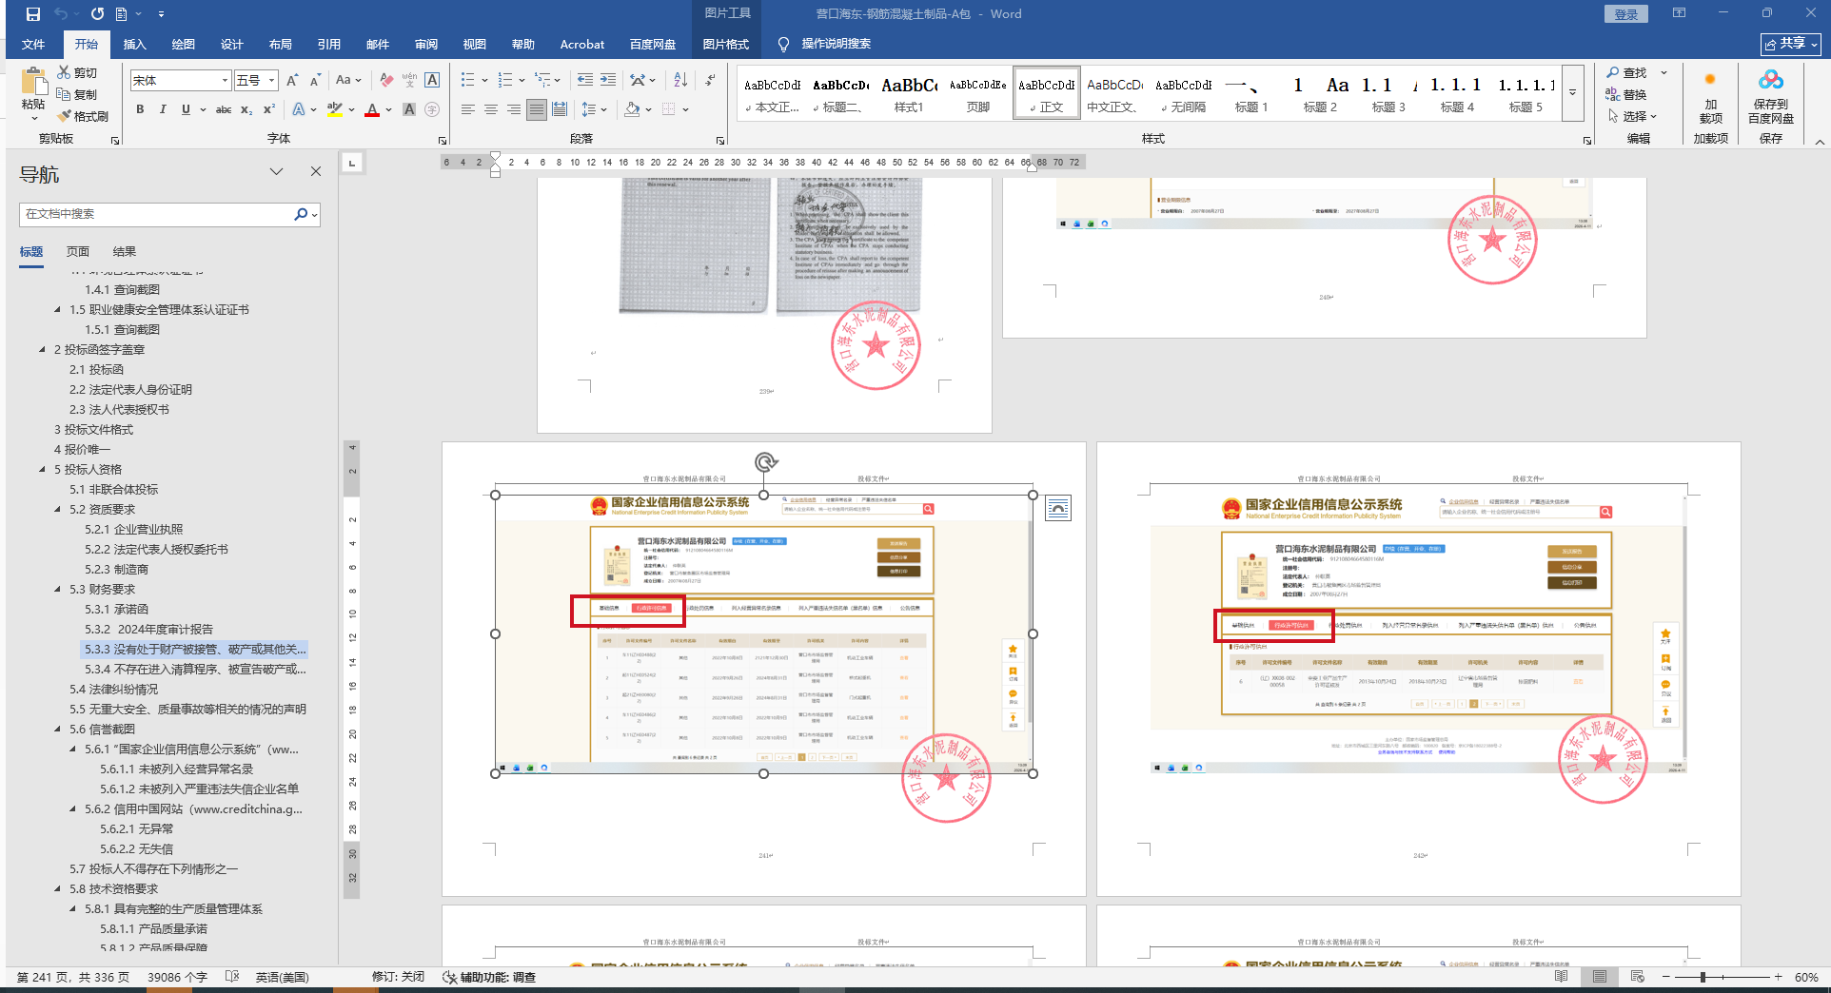Click the Paste clipboard icon

(33, 83)
